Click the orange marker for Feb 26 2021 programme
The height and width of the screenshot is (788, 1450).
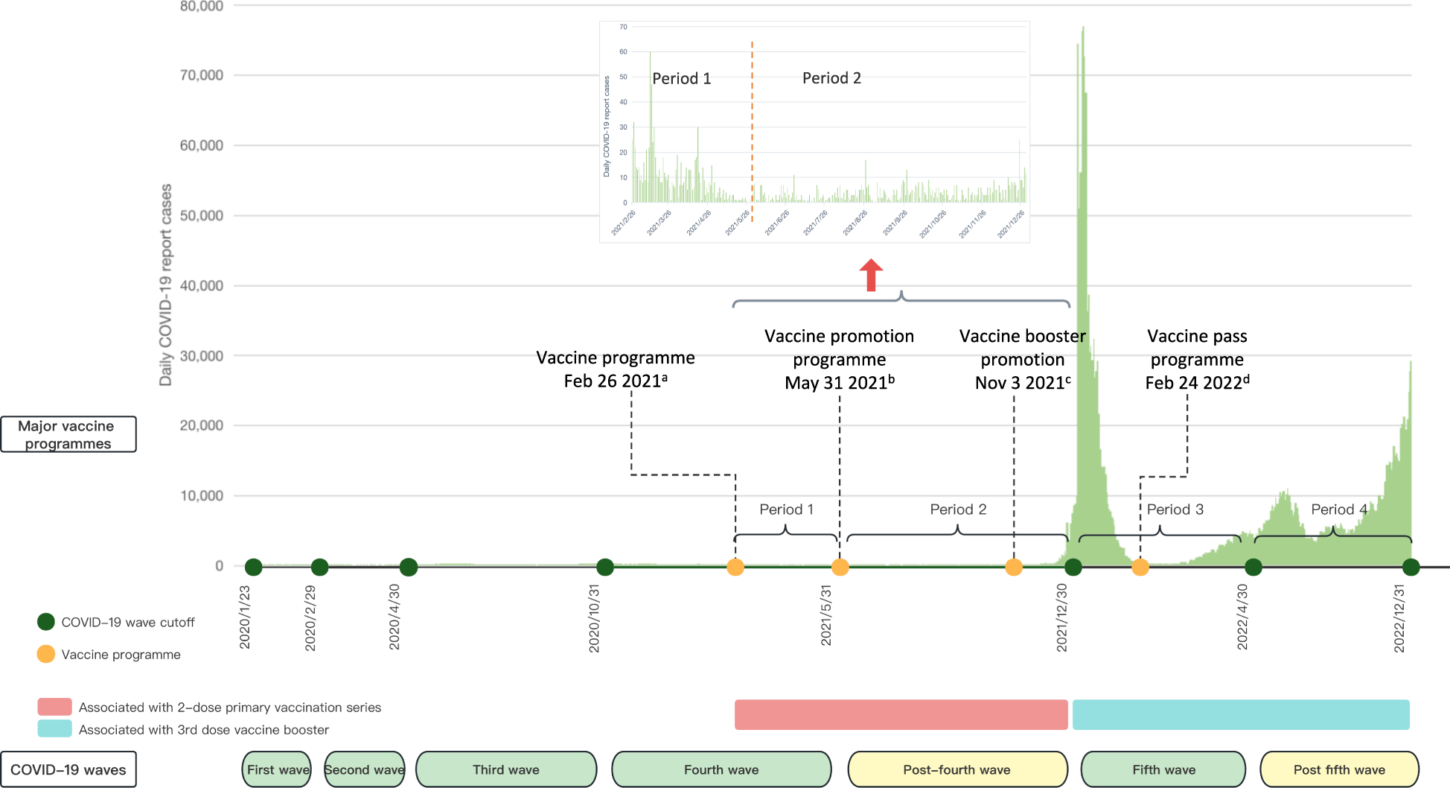pos(735,567)
